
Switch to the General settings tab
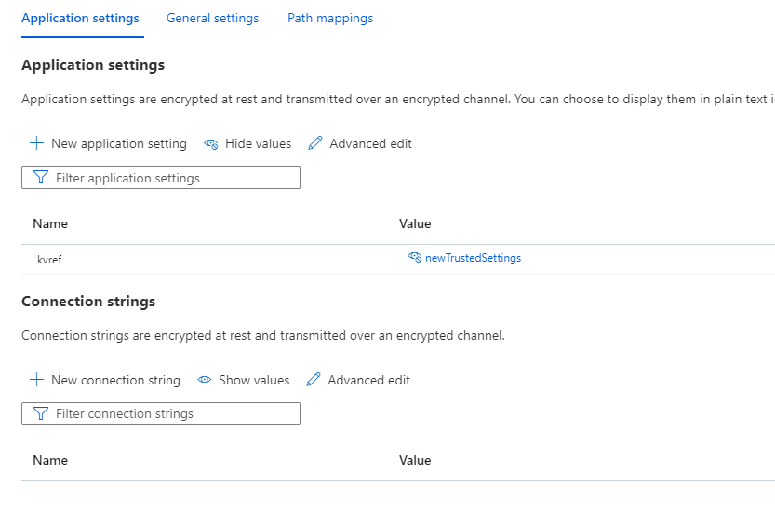pos(212,18)
